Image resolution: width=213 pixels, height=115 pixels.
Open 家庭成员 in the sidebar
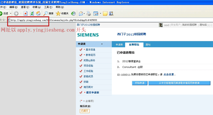tap(88, 77)
